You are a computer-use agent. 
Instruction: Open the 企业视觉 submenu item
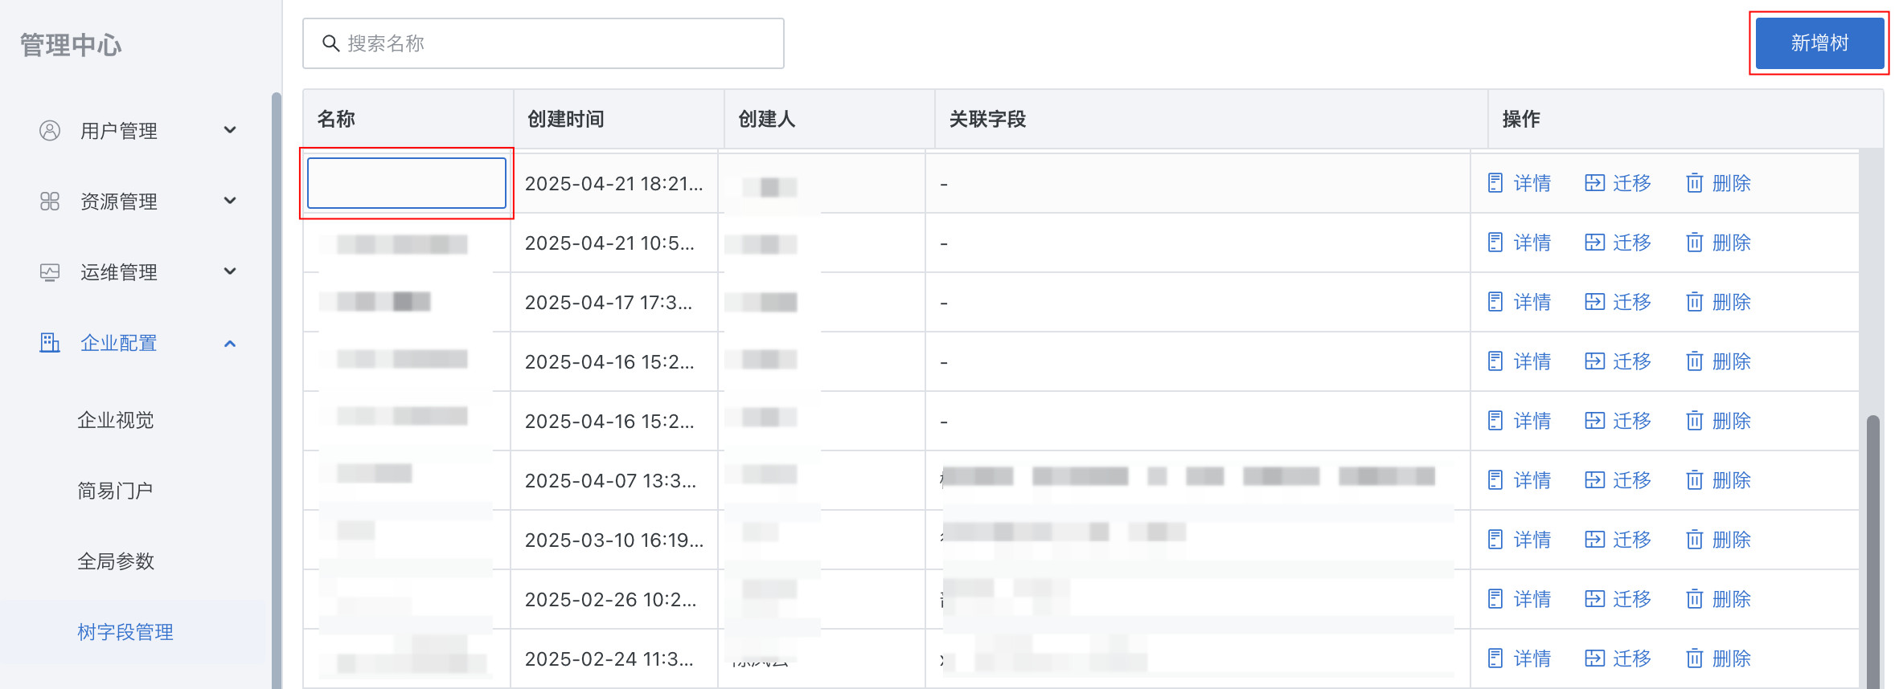116,420
